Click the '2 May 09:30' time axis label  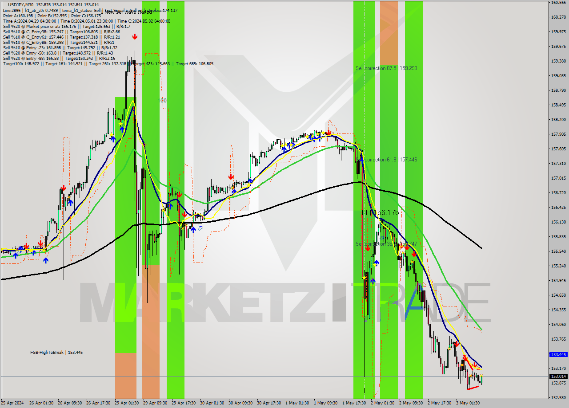(411, 403)
